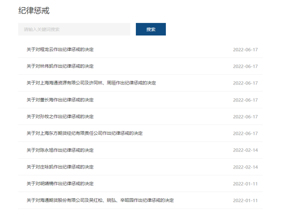Click the 搜索 search button
This screenshot has height=213, width=282.
(151, 29)
